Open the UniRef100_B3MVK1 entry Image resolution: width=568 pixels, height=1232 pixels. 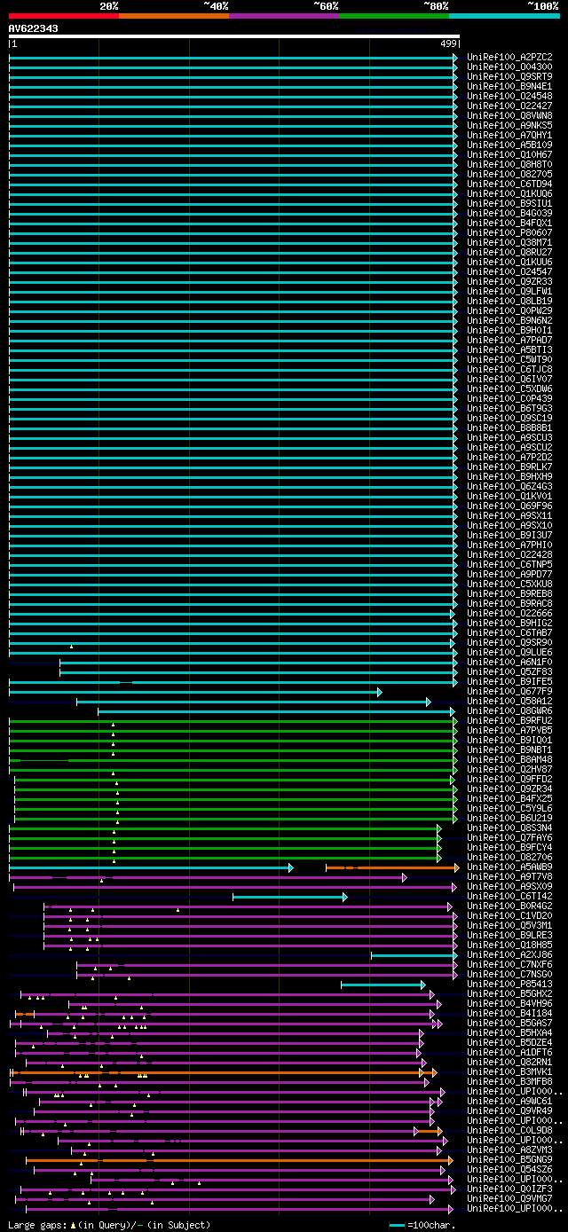point(509,1072)
